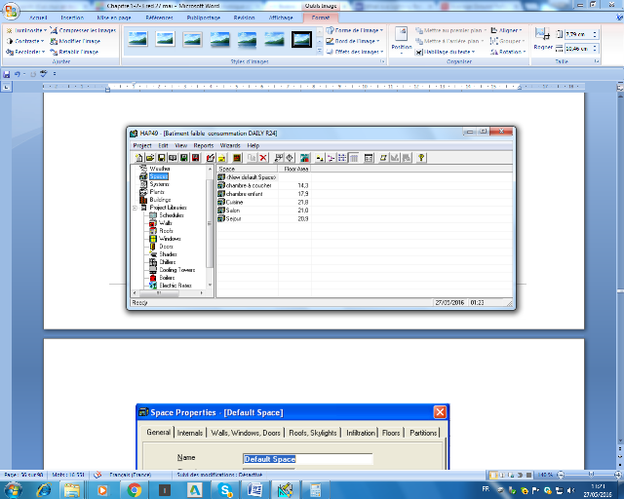Open the Contraste dropdown
This screenshot has height=499, width=624.
(25, 41)
